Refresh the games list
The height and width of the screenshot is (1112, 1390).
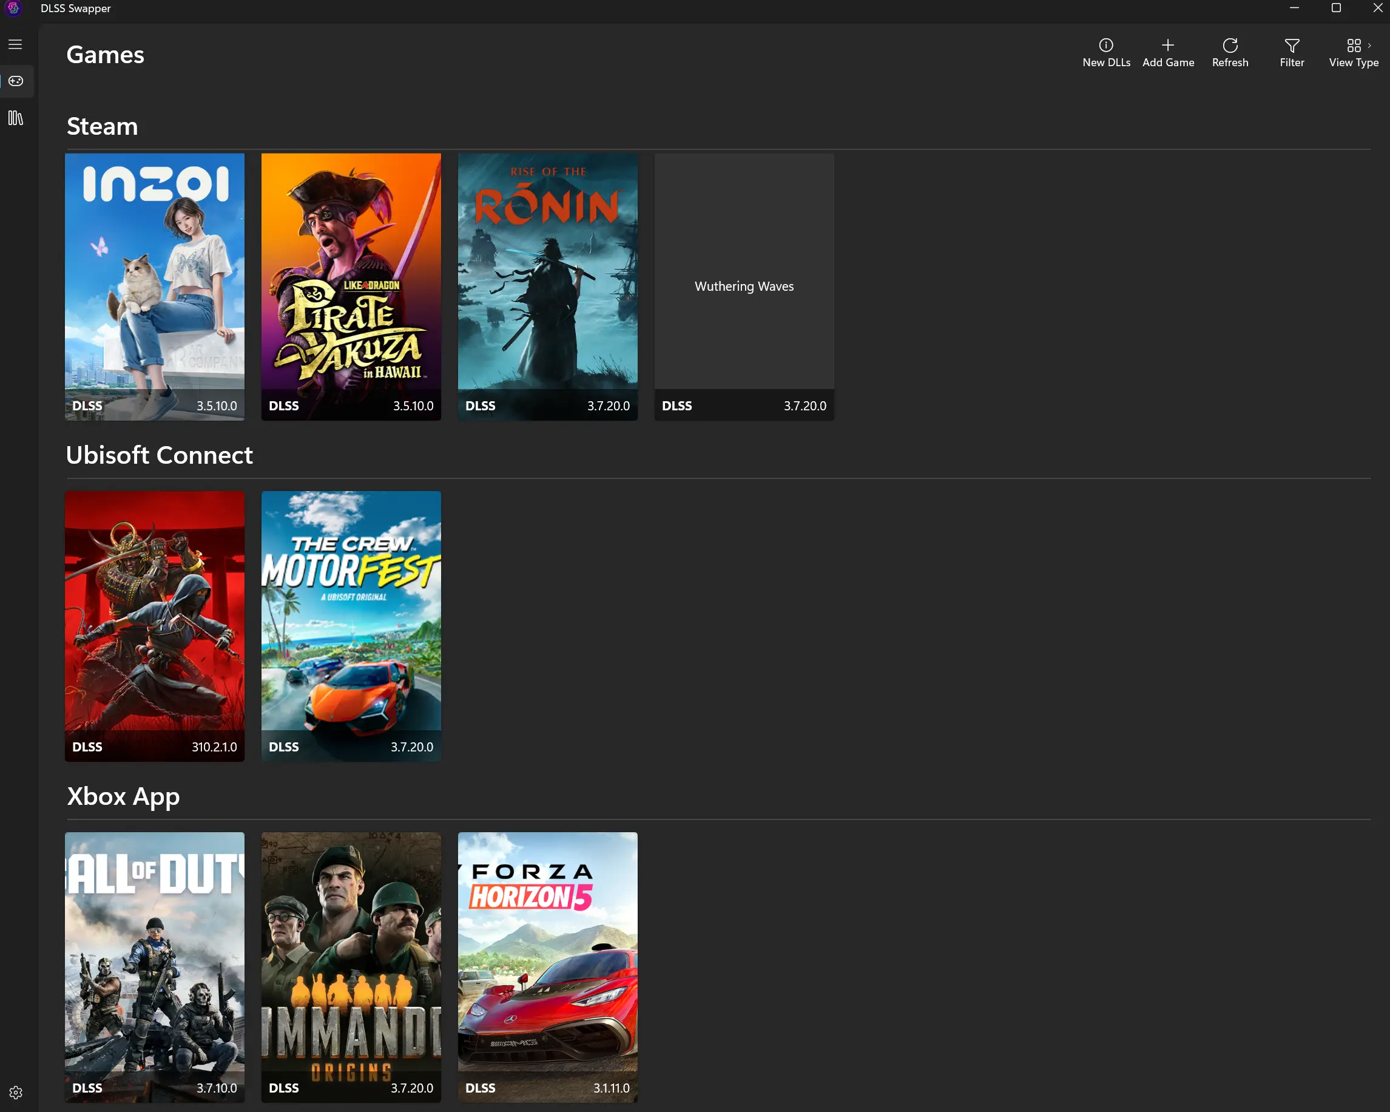click(x=1230, y=53)
